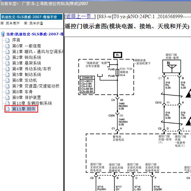Collapse all menus with 菜单折叠
Image resolution: width=191 pixels, height=191 pixels.
(x=36, y=23)
